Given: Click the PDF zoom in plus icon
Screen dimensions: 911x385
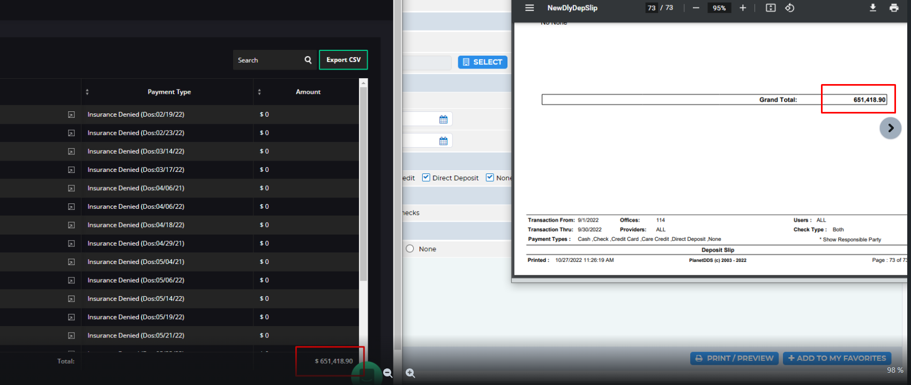Looking at the screenshot, I should click(743, 8).
